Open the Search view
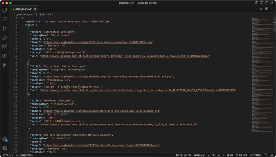This screenshot has width=276, height=157. coord(5,19)
